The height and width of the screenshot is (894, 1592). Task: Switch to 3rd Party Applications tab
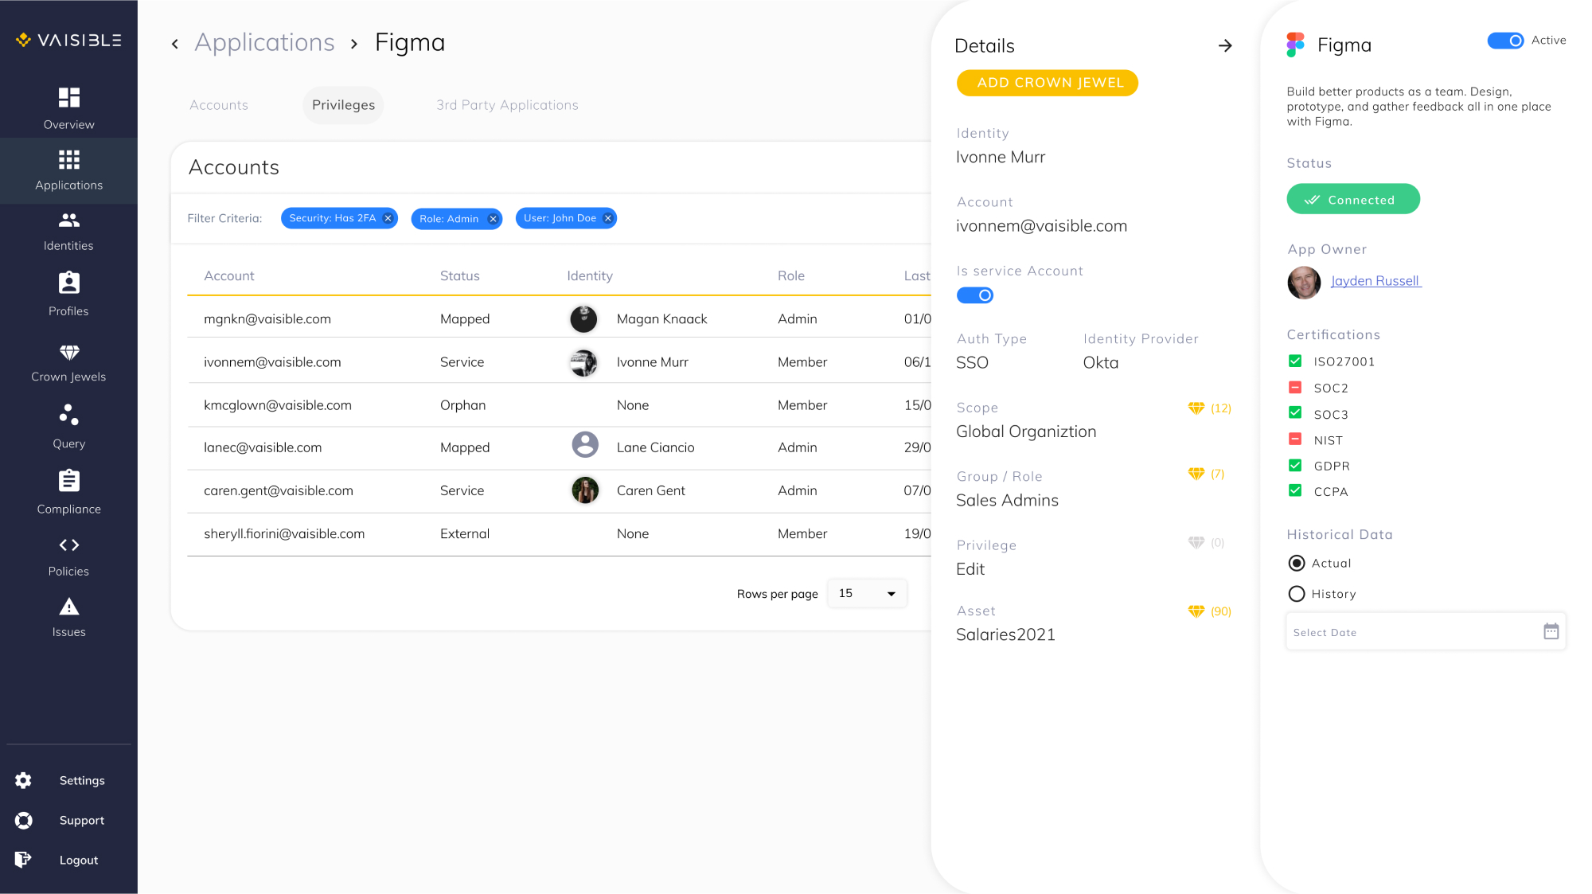[507, 105]
